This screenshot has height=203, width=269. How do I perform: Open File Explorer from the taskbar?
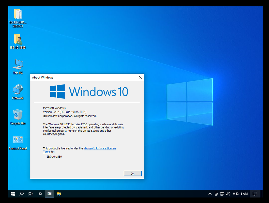[59, 194]
